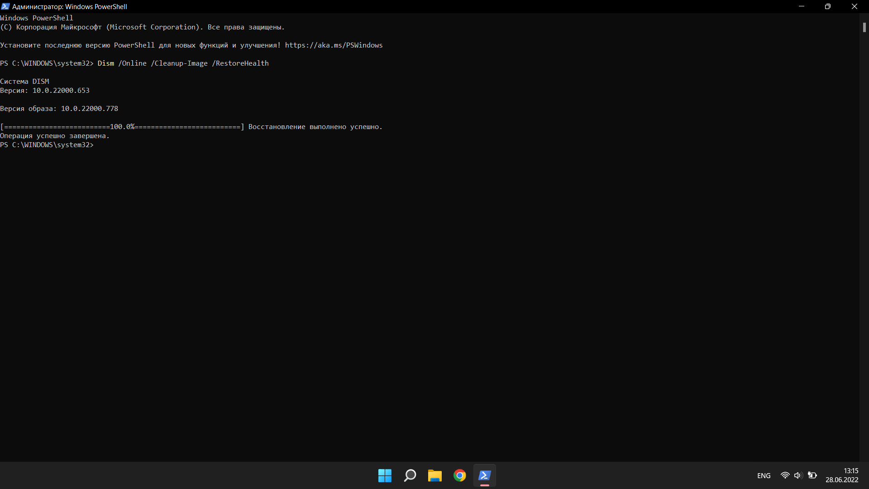The width and height of the screenshot is (869, 489).
Task: Minimize the PowerShell window
Action: (x=802, y=6)
